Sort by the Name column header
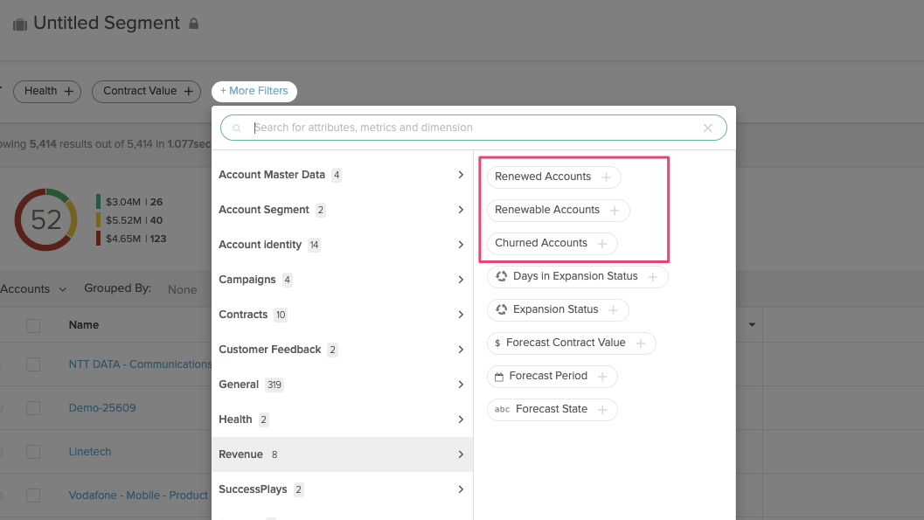This screenshot has width=924, height=520. [84, 325]
